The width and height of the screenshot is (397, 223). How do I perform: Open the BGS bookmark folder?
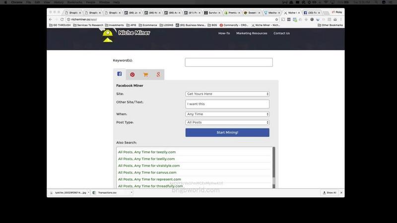click(x=212, y=25)
